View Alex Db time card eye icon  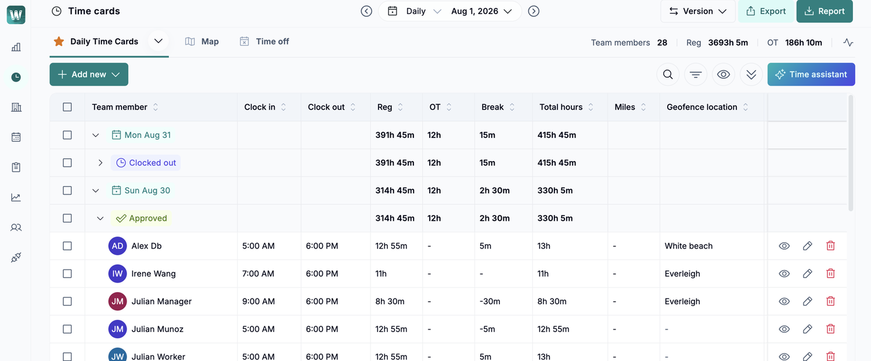(784, 246)
